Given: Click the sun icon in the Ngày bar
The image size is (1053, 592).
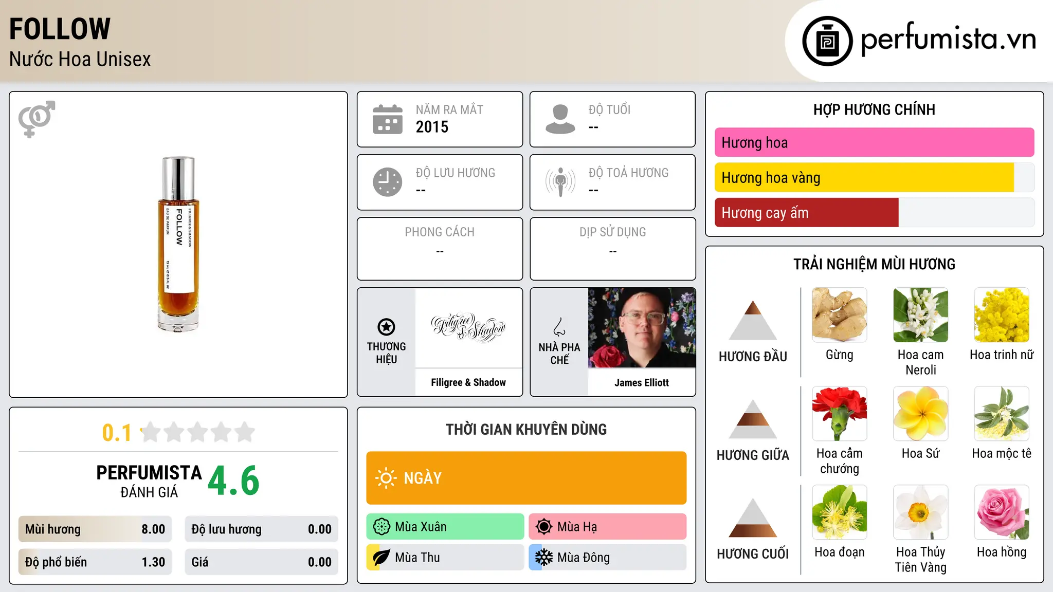Looking at the screenshot, I should point(386,478).
